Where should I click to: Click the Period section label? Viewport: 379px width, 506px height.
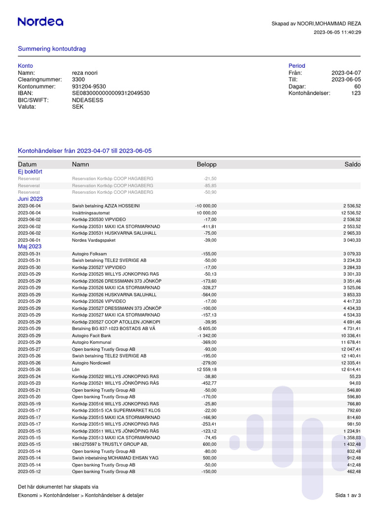coord(297,66)
